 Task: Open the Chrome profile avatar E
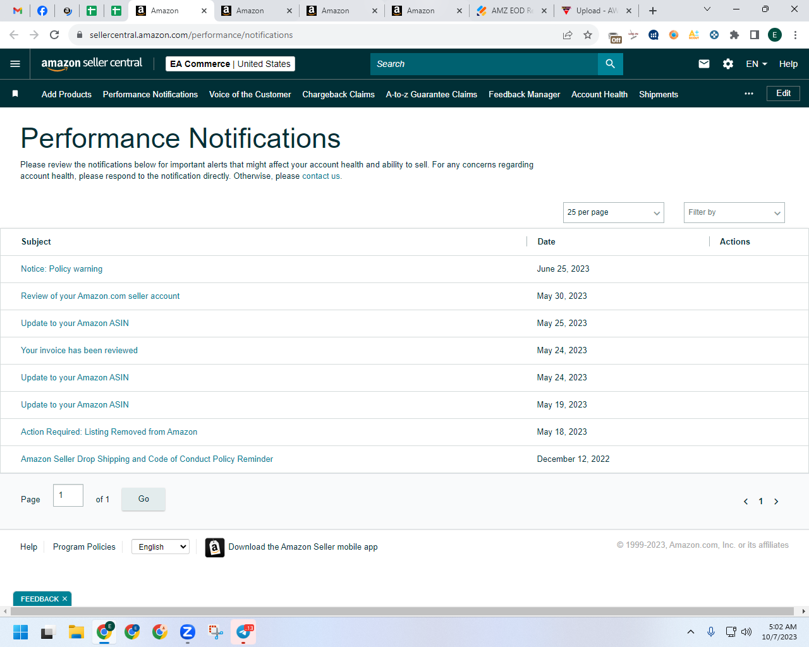click(x=775, y=35)
